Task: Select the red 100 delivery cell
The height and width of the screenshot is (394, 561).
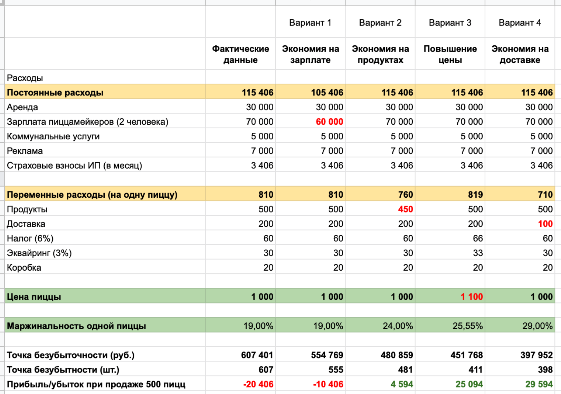Action: [545, 224]
